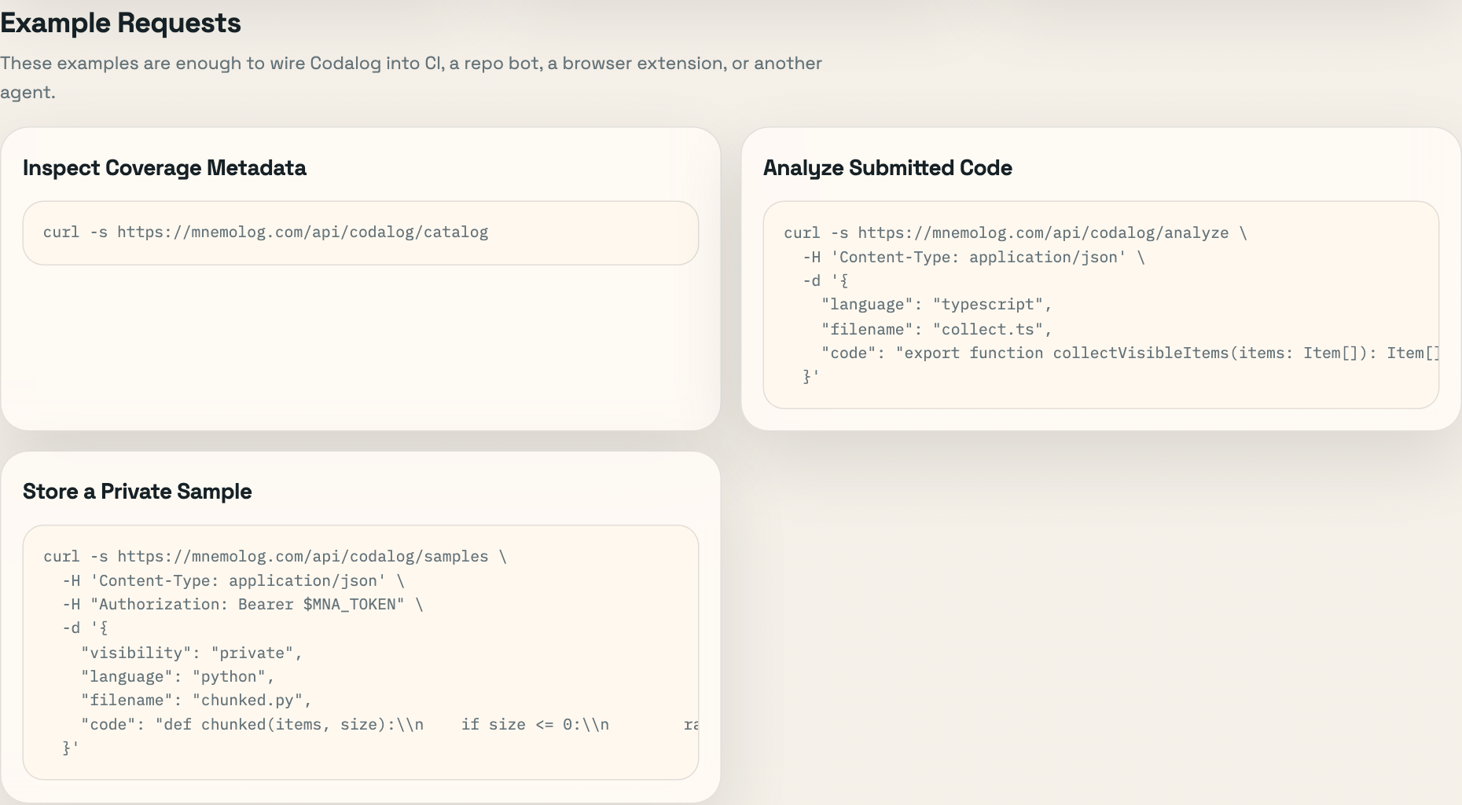Click the Analyze Submitted Code card title
The height and width of the screenshot is (805, 1462).
coord(887,168)
